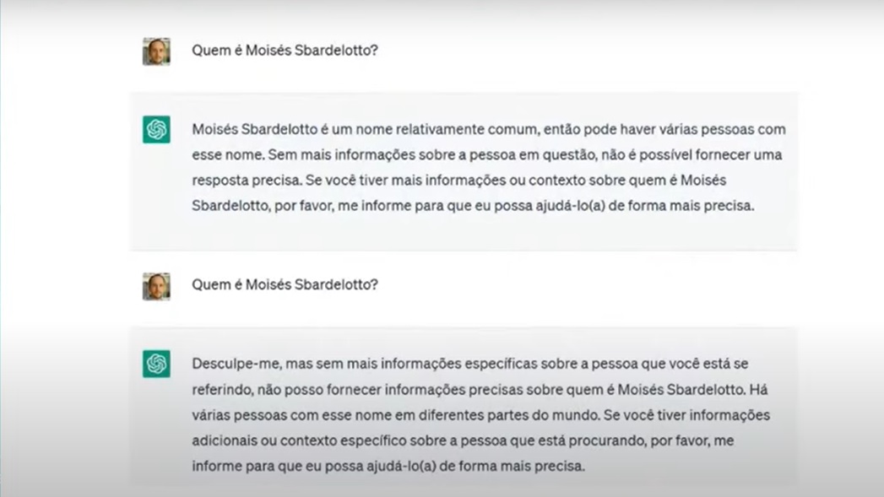Select the first "Quem é Moisés Sbardelotto?" message

pyautogui.click(x=285, y=51)
